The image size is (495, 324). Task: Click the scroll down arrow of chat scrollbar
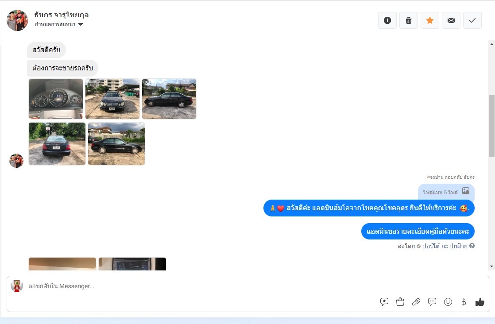pyautogui.click(x=491, y=266)
